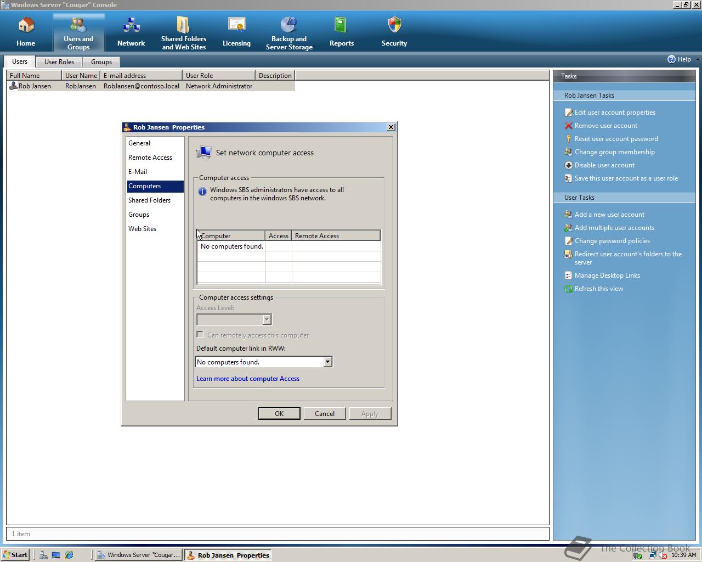Select Network Administrator role cell
This screenshot has width=702, height=562.
click(219, 86)
